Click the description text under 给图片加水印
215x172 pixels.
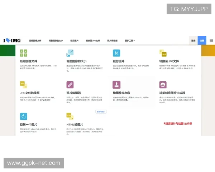click(x=131, y=99)
